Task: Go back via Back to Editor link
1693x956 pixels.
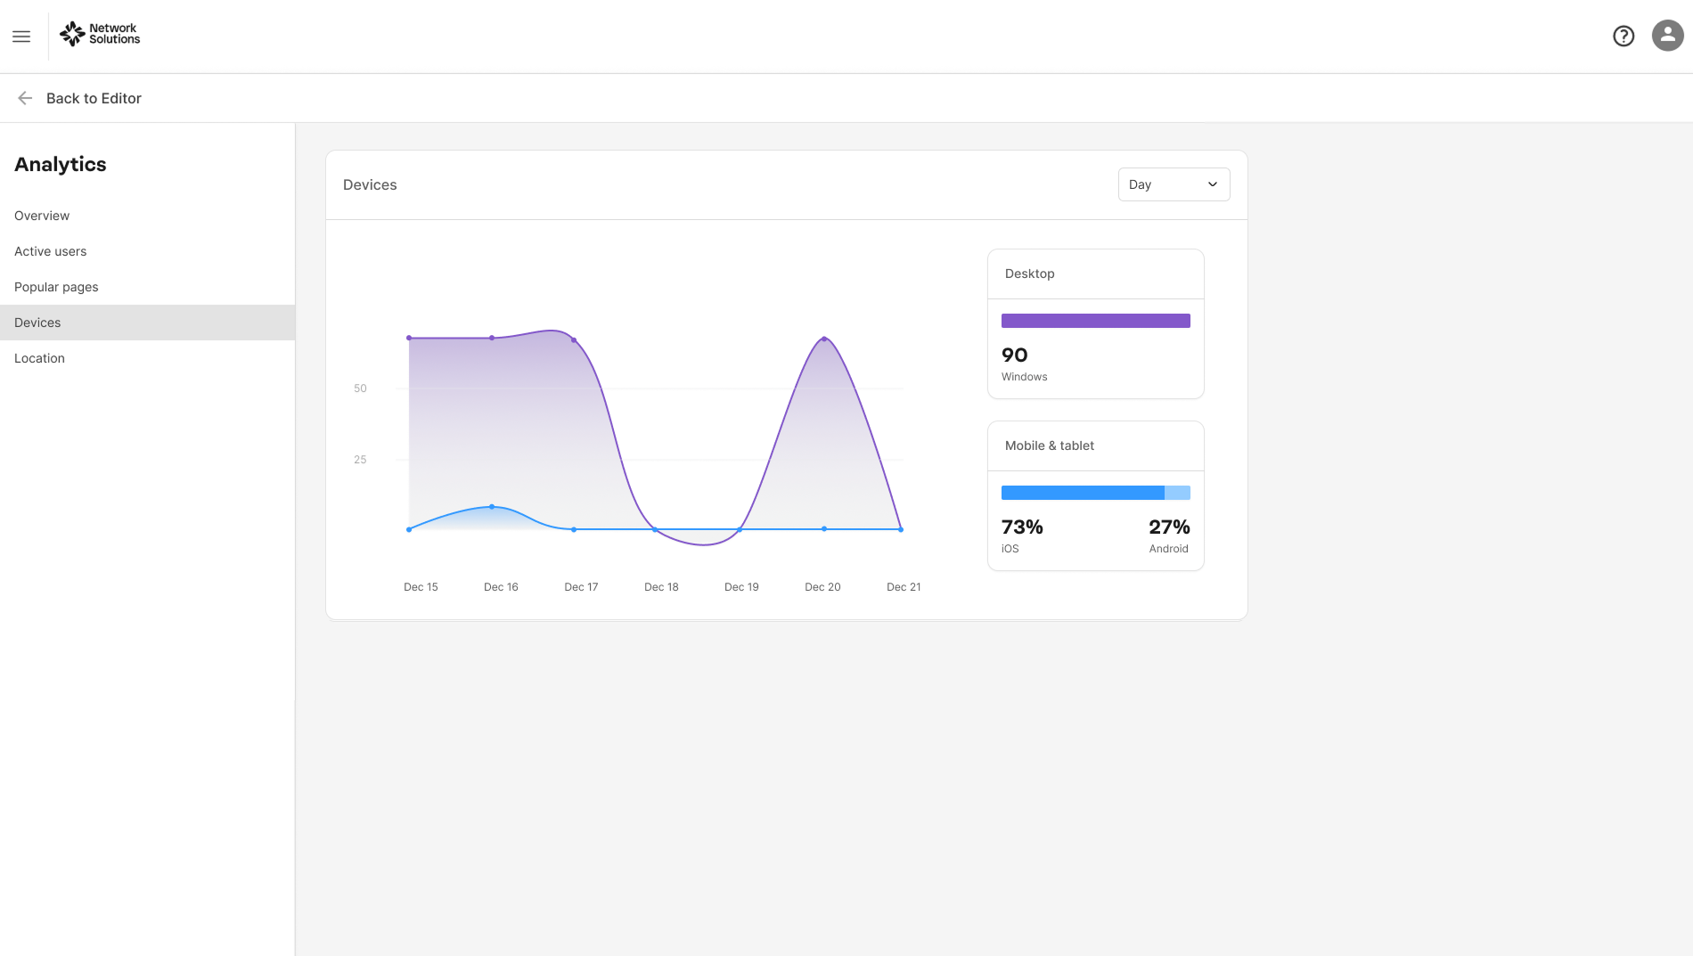Action: (x=94, y=98)
